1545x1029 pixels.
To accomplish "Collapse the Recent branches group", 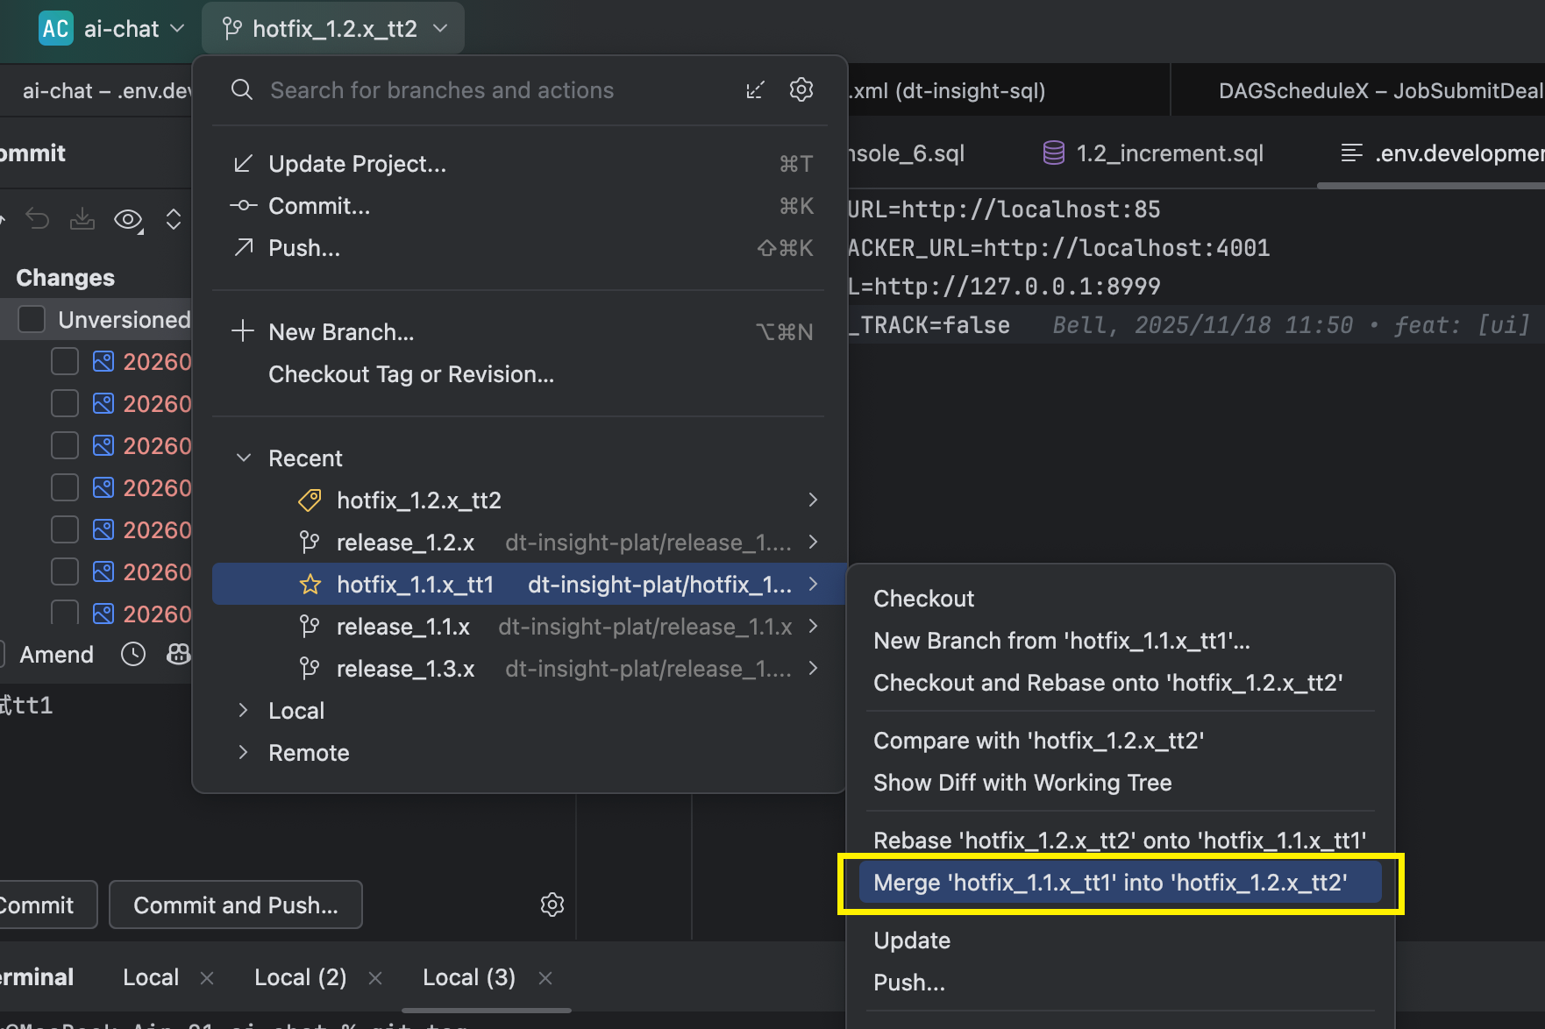I will (x=244, y=458).
